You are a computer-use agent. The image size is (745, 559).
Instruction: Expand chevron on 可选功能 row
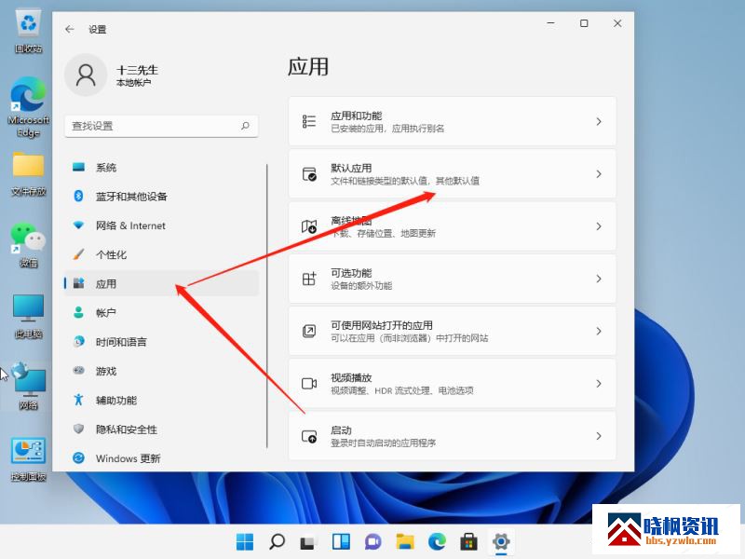coord(599,279)
